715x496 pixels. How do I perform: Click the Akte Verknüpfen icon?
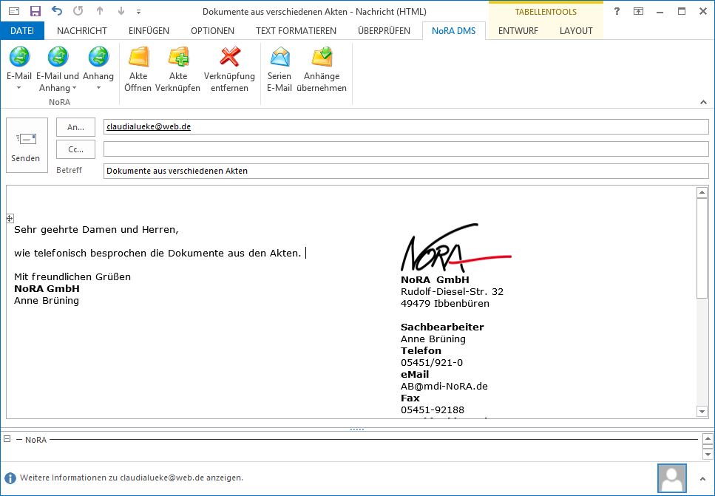178,57
